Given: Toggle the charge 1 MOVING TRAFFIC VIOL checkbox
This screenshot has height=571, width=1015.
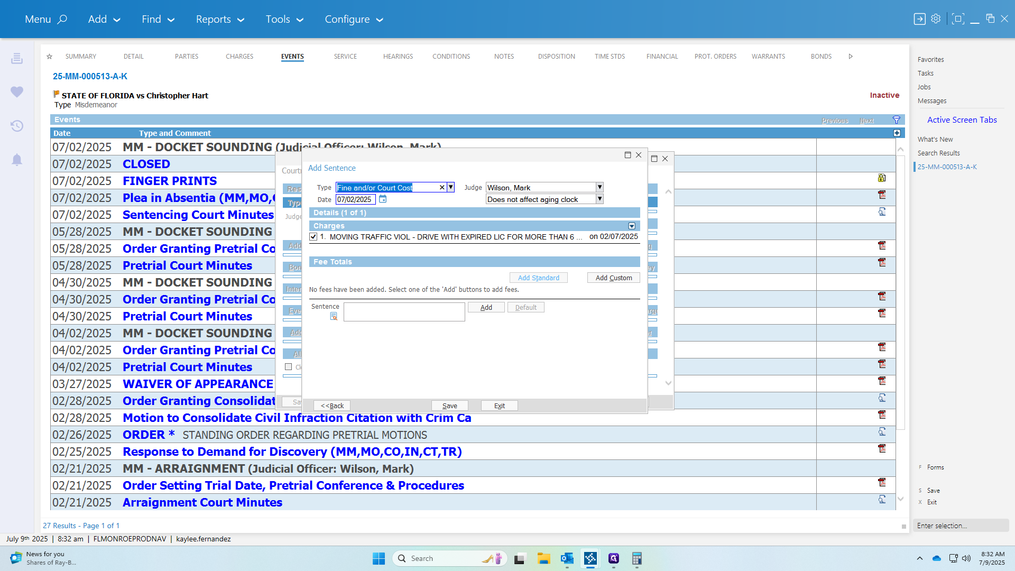Looking at the screenshot, I should click(313, 237).
